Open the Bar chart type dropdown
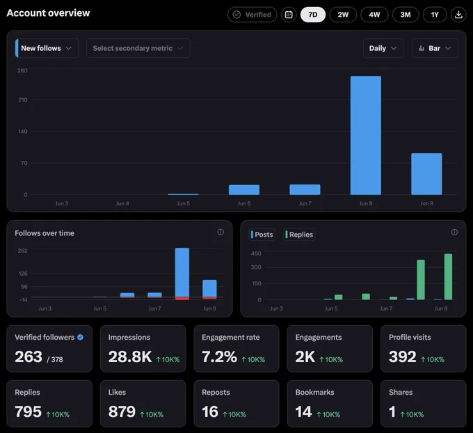 [x=435, y=48]
